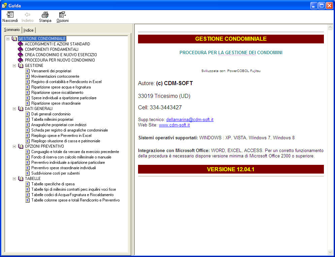
Task: Click the open book icon next to OPZIONI PREVENTIVO
Action: [21, 146]
